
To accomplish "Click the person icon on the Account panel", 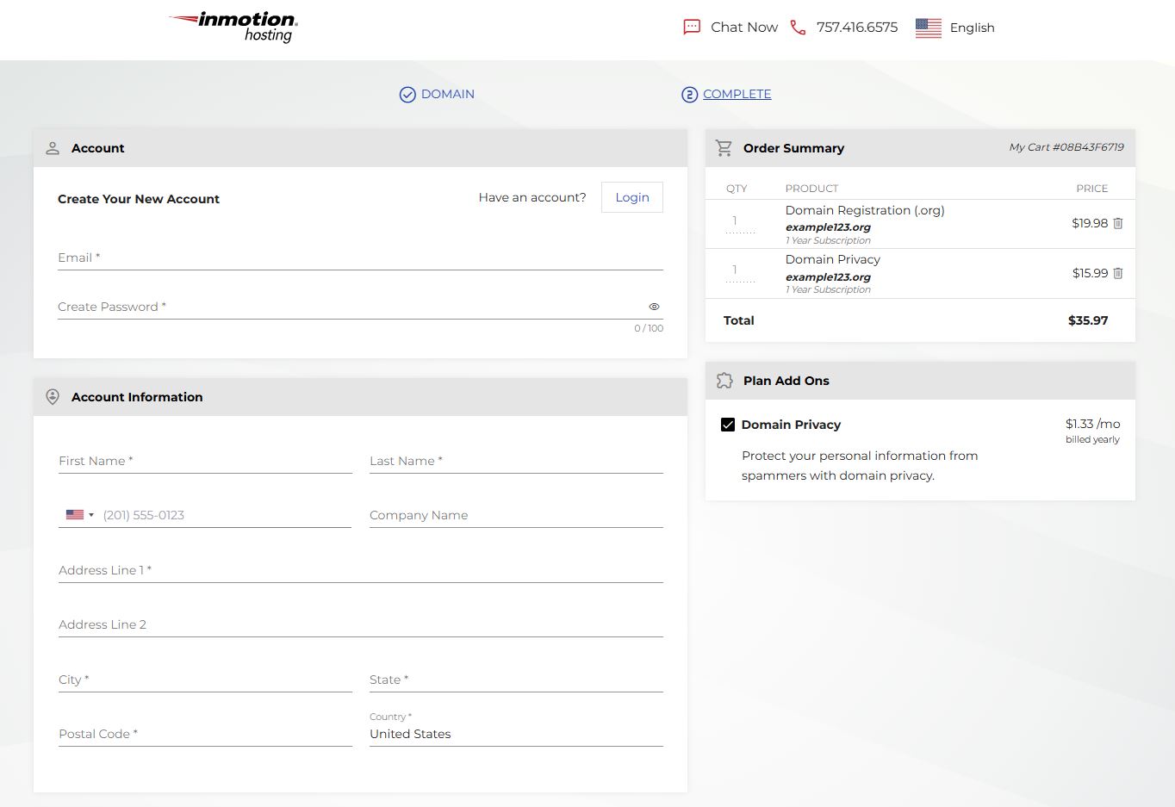I will point(53,147).
